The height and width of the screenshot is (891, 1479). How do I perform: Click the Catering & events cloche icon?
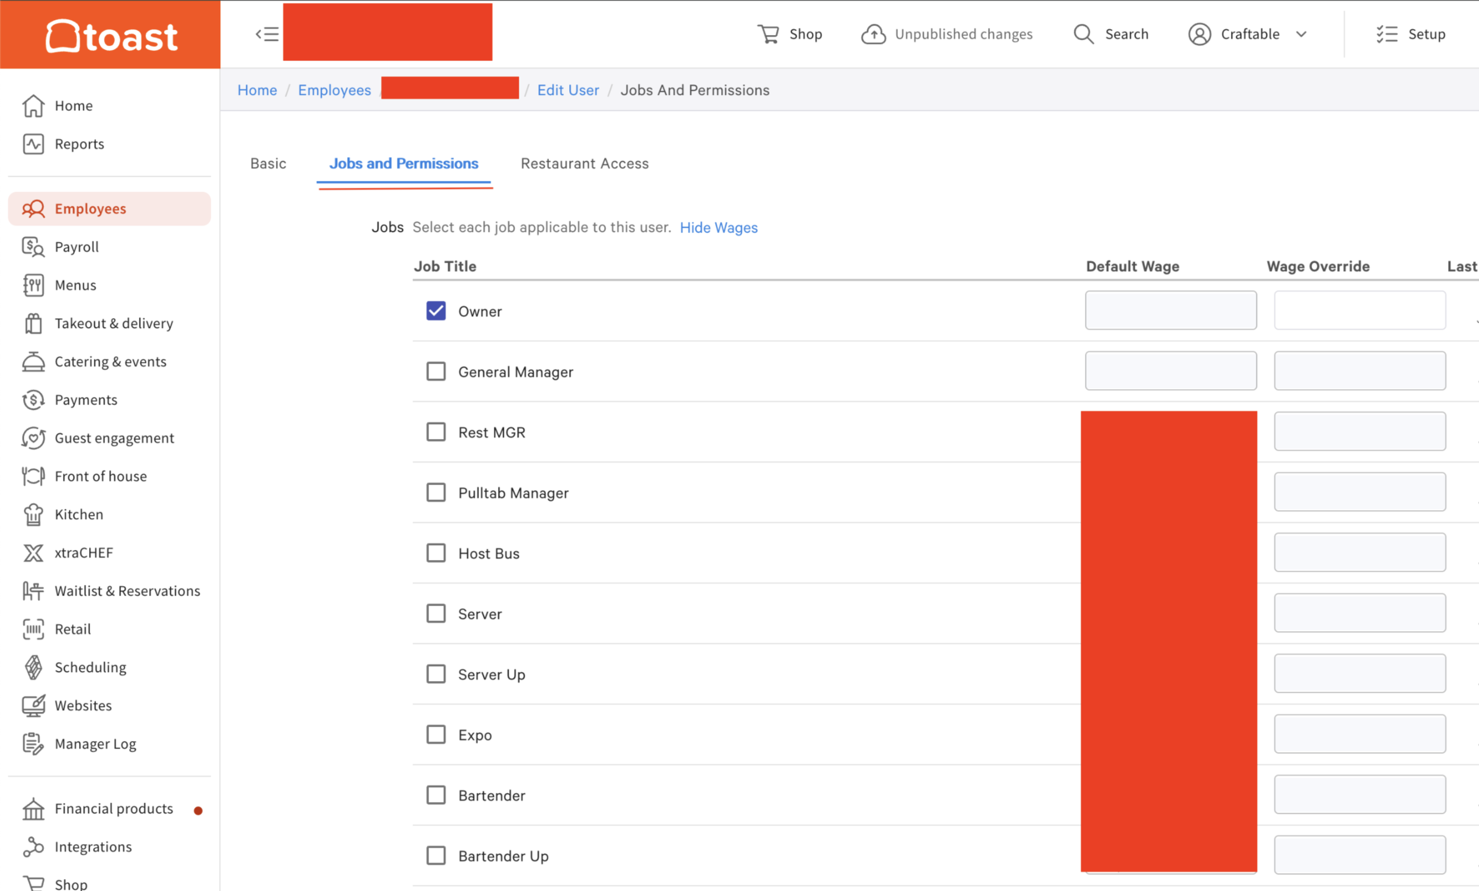coord(34,362)
